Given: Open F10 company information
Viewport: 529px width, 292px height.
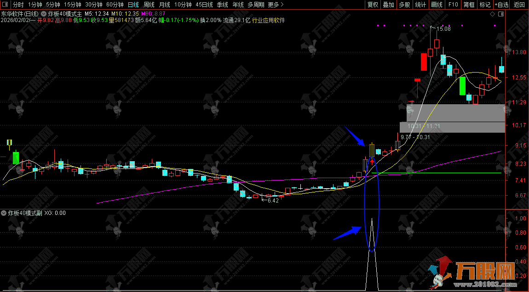Looking at the screenshot, I should point(453,5).
